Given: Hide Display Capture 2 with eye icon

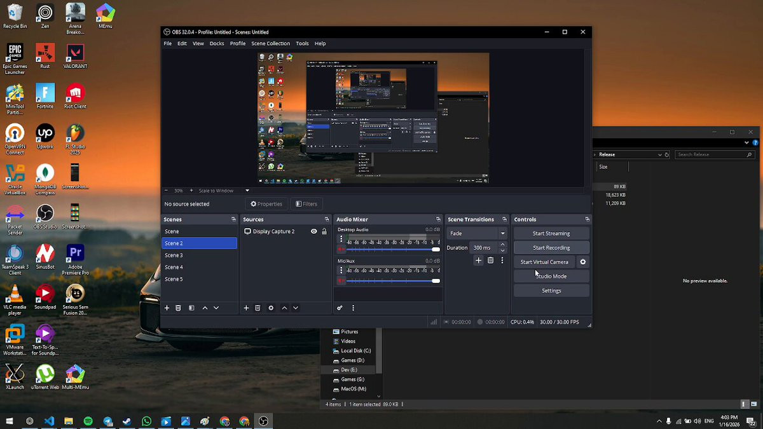Looking at the screenshot, I should (314, 231).
